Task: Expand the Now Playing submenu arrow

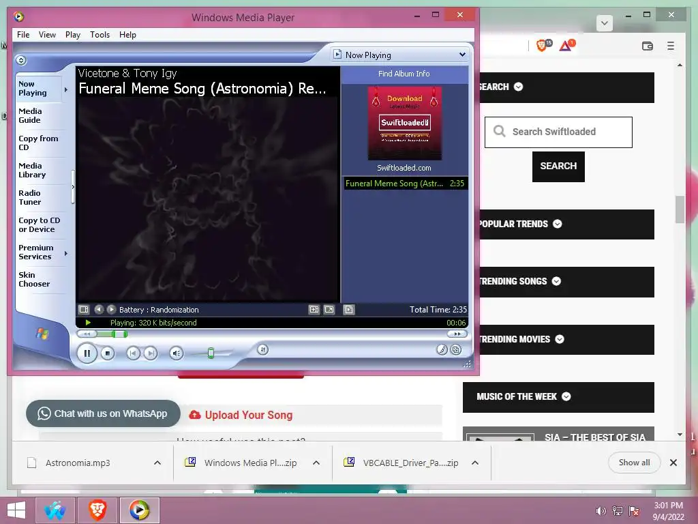Action: click(66, 89)
